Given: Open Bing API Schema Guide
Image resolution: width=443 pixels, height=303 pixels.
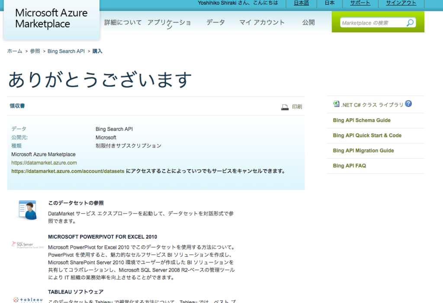Looking at the screenshot, I should pyautogui.click(x=362, y=120).
